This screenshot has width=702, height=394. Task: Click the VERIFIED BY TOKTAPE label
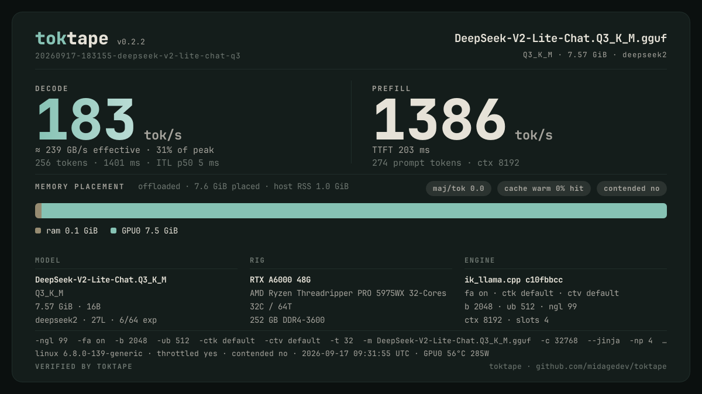(x=84, y=367)
